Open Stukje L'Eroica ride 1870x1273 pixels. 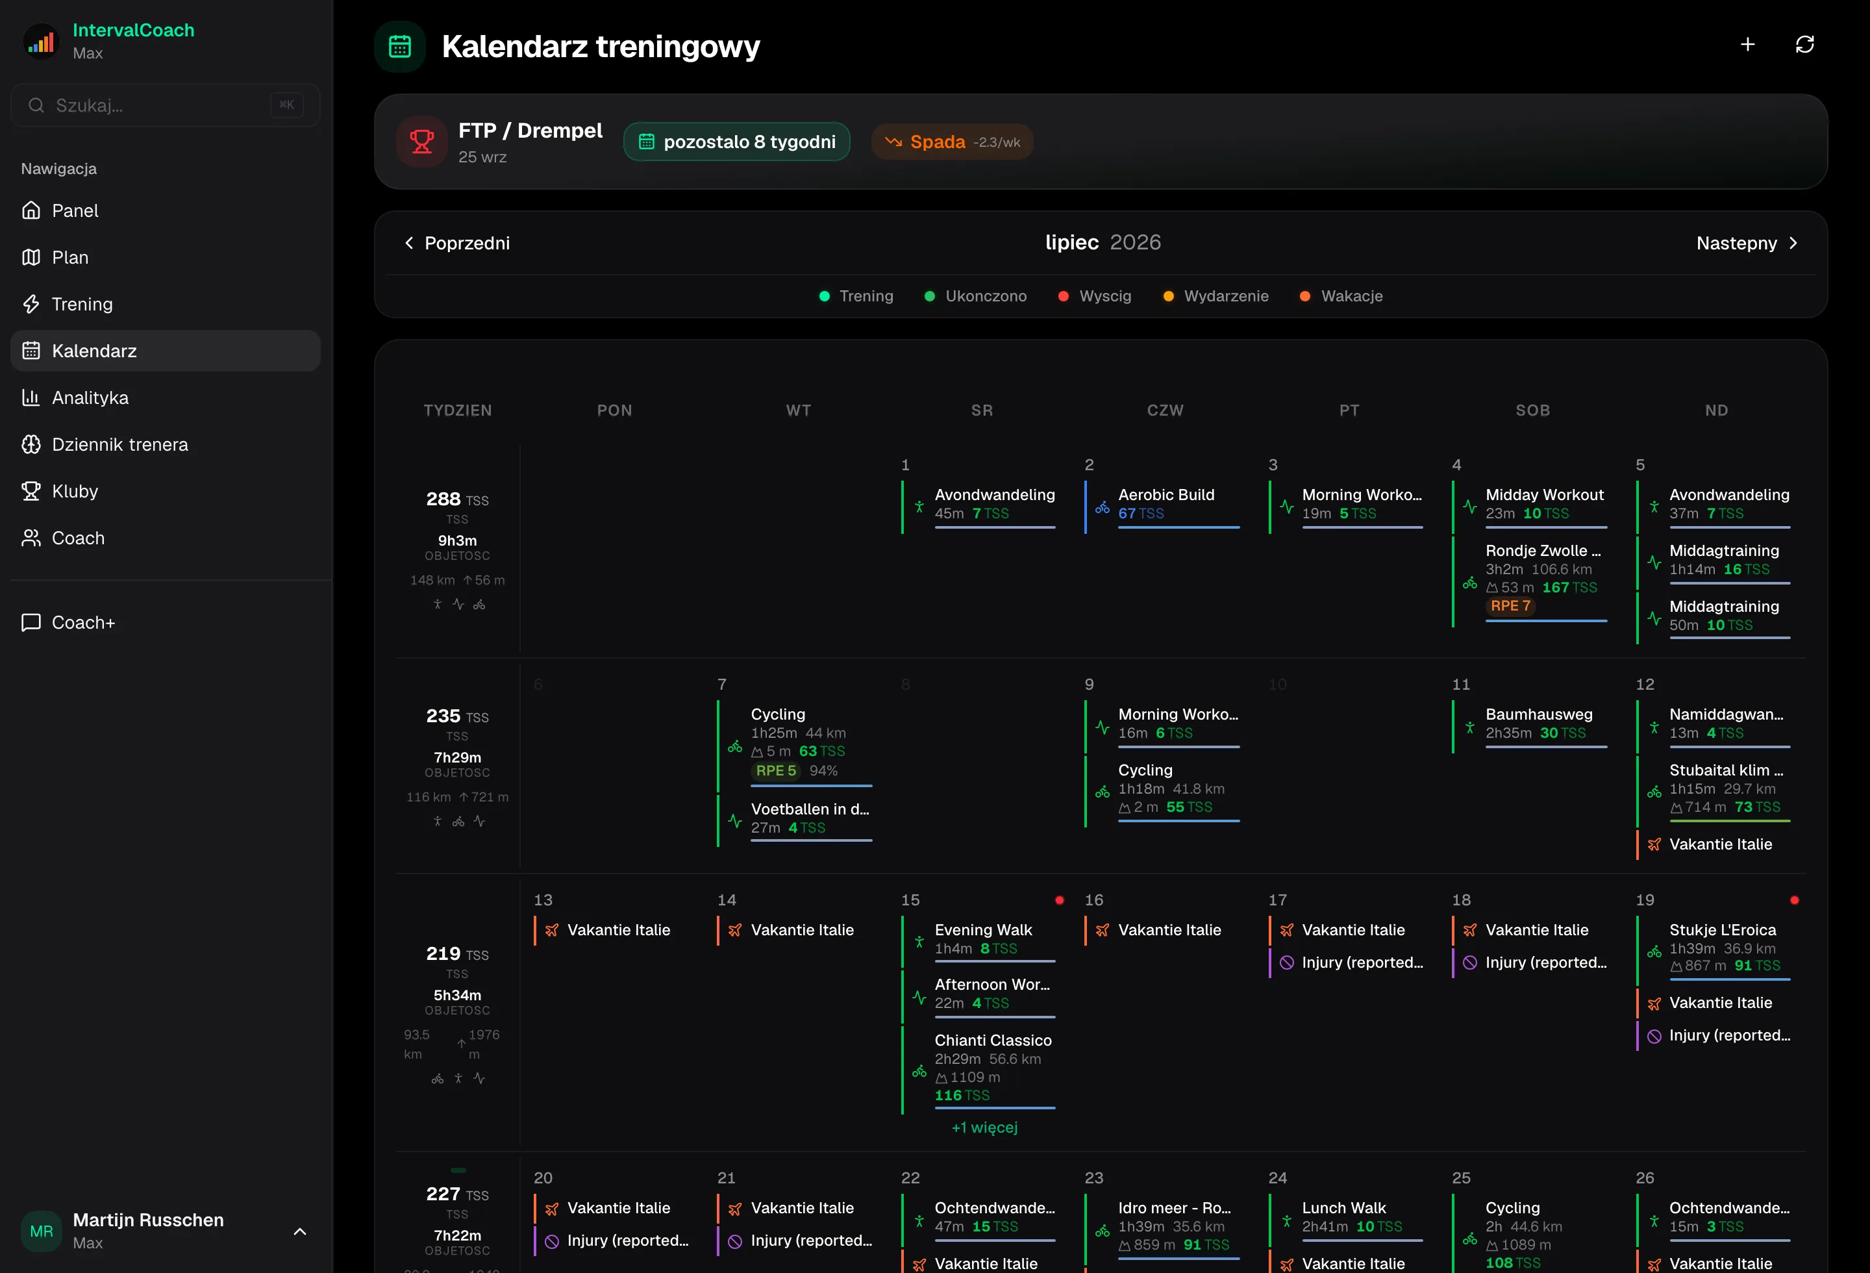coord(1714,950)
